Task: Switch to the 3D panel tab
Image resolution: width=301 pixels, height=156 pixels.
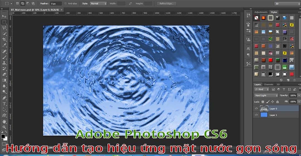Action: click(278, 84)
